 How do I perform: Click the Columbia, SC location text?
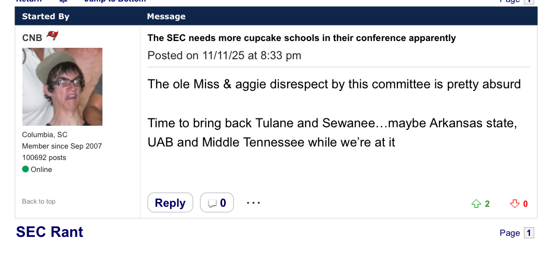45,135
